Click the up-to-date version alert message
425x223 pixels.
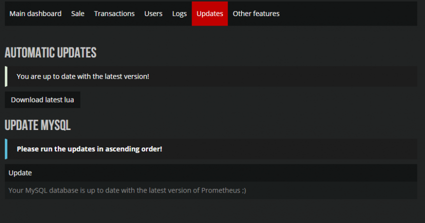click(x=82, y=76)
